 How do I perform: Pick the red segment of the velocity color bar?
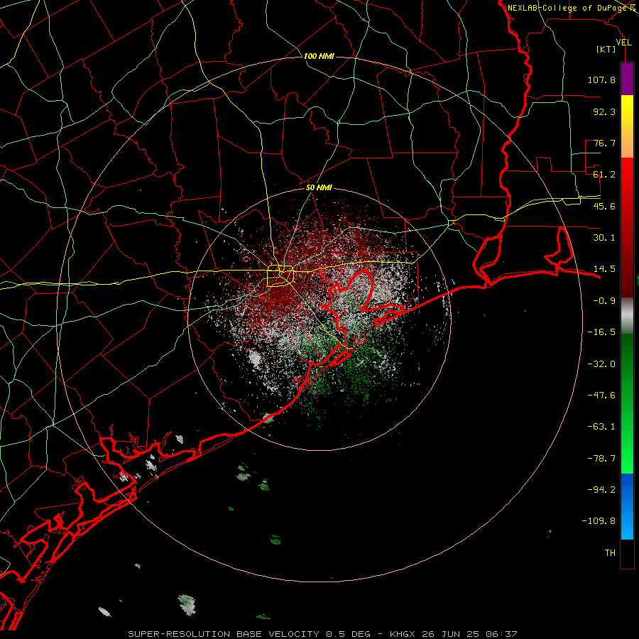[627, 227]
